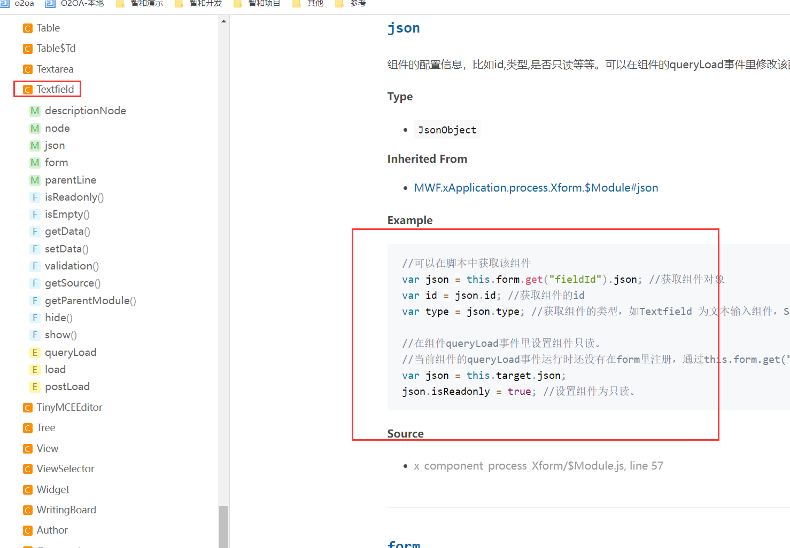Click the member icon beside descriptionNode

[x=35, y=111]
